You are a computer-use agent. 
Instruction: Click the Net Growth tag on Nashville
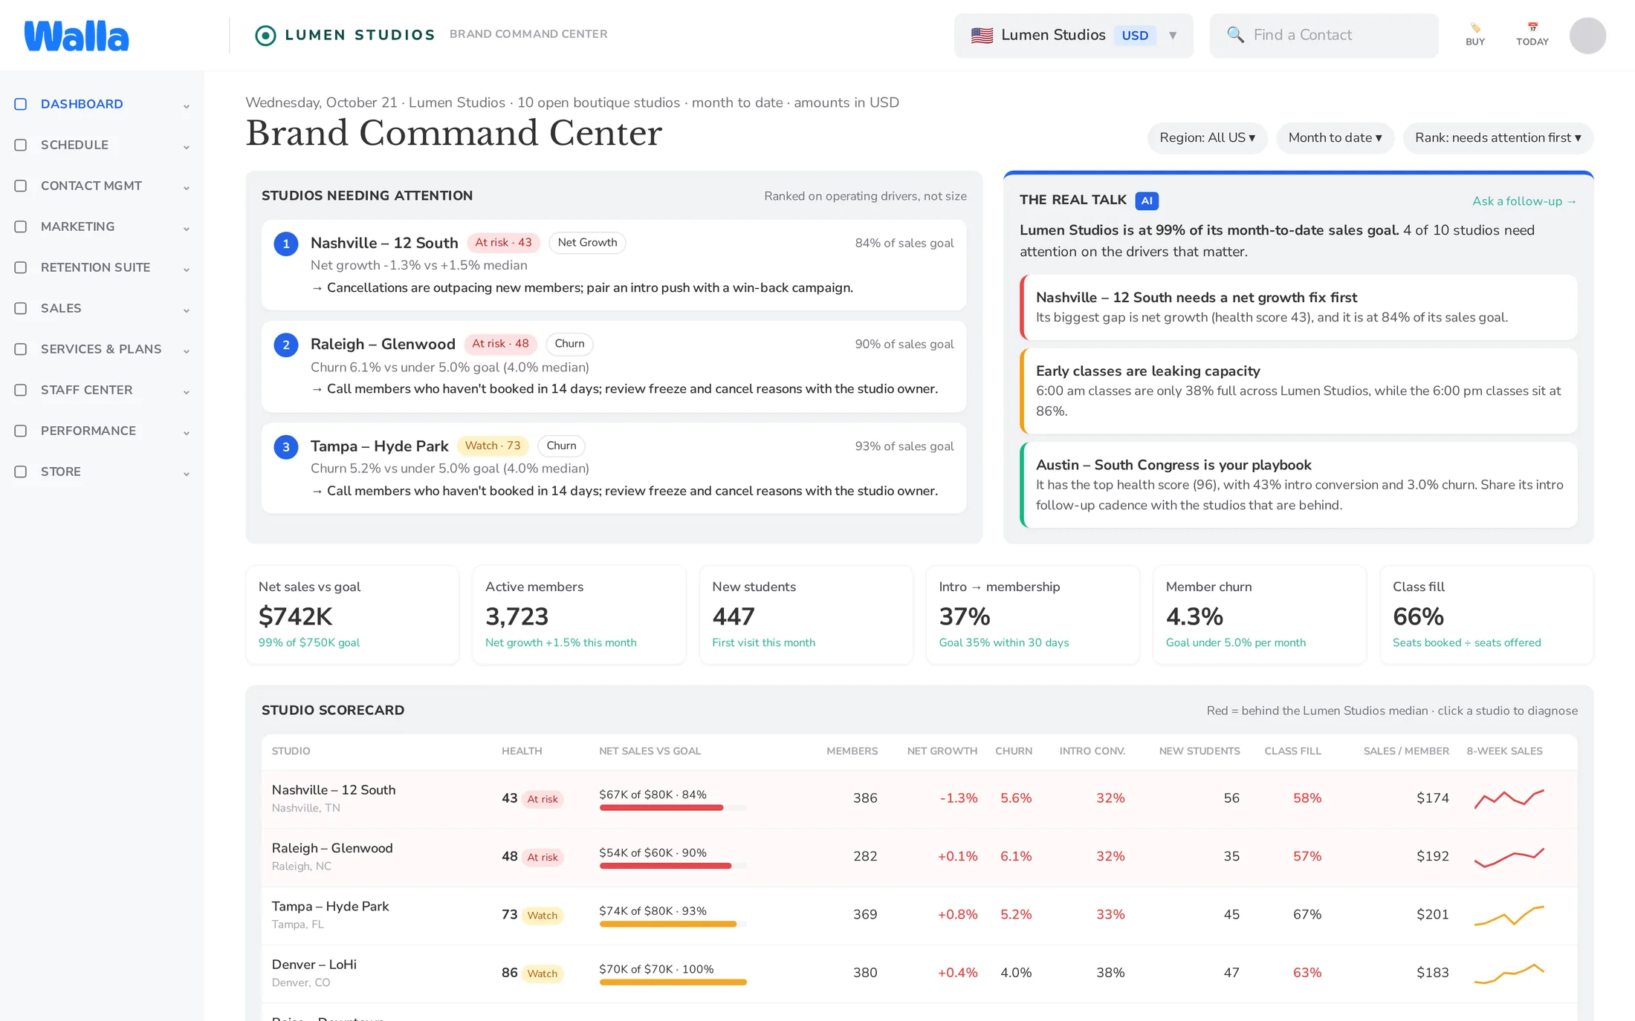pyautogui.click(x=587, y=243)
